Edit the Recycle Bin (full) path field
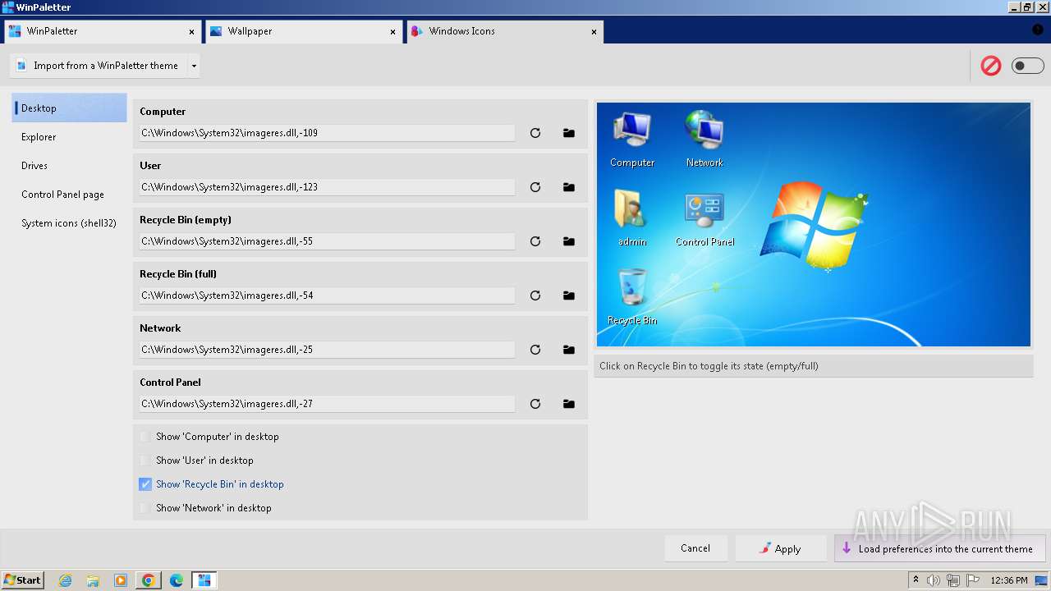This screenshot has width=1051, height=591. pos(327,295)
